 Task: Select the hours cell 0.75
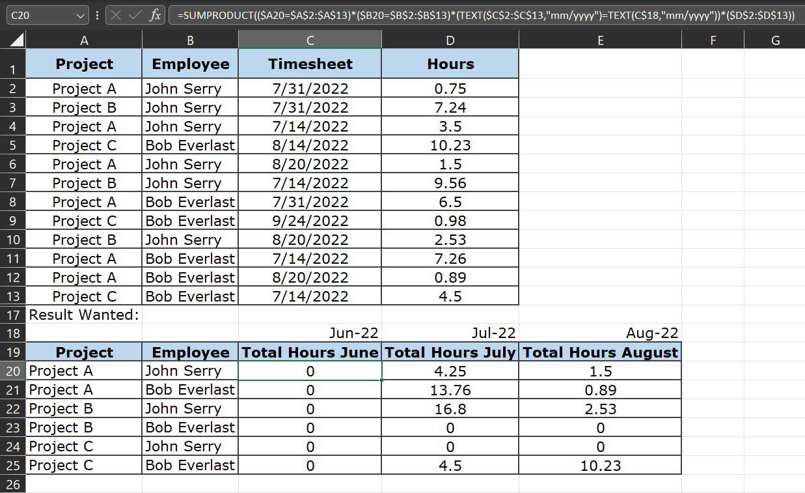450,89
